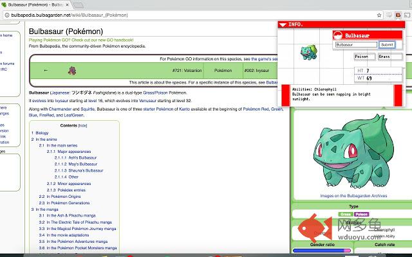Image resolution: width=412 pixels, height=257 pixels.
Task: Click the Poké Ball icon beside Bulbasaur name
Action: [x=338, y=35]
